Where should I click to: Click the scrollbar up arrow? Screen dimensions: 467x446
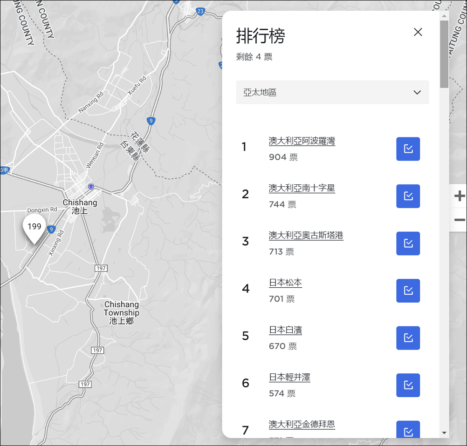[x=444, y=16]
